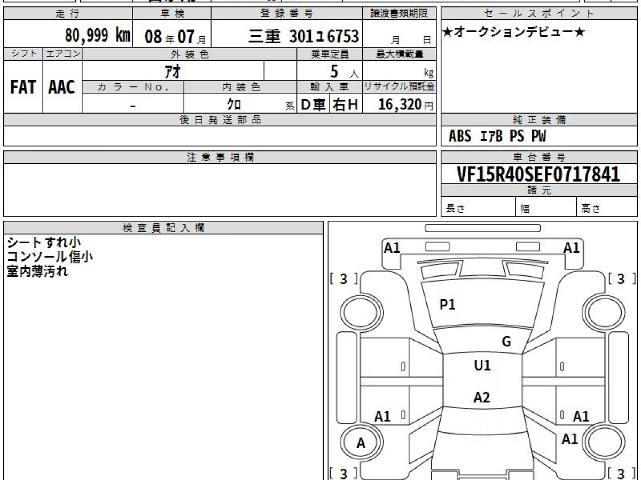Click the seating capacity value 5人
This screenshot has width=641, height=480.
click(x=344, y=71)
